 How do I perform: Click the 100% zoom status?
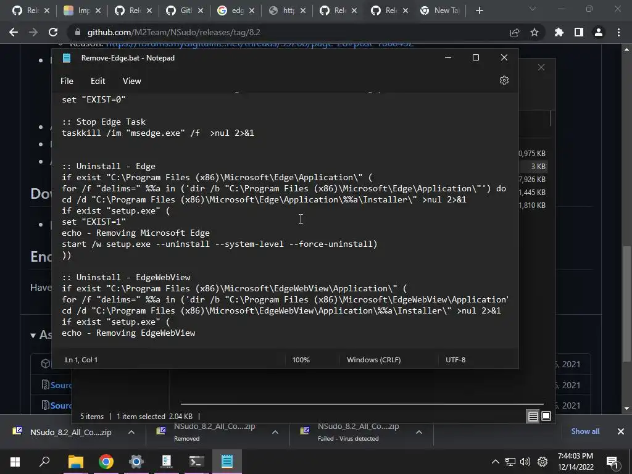[x=301, y=360]
